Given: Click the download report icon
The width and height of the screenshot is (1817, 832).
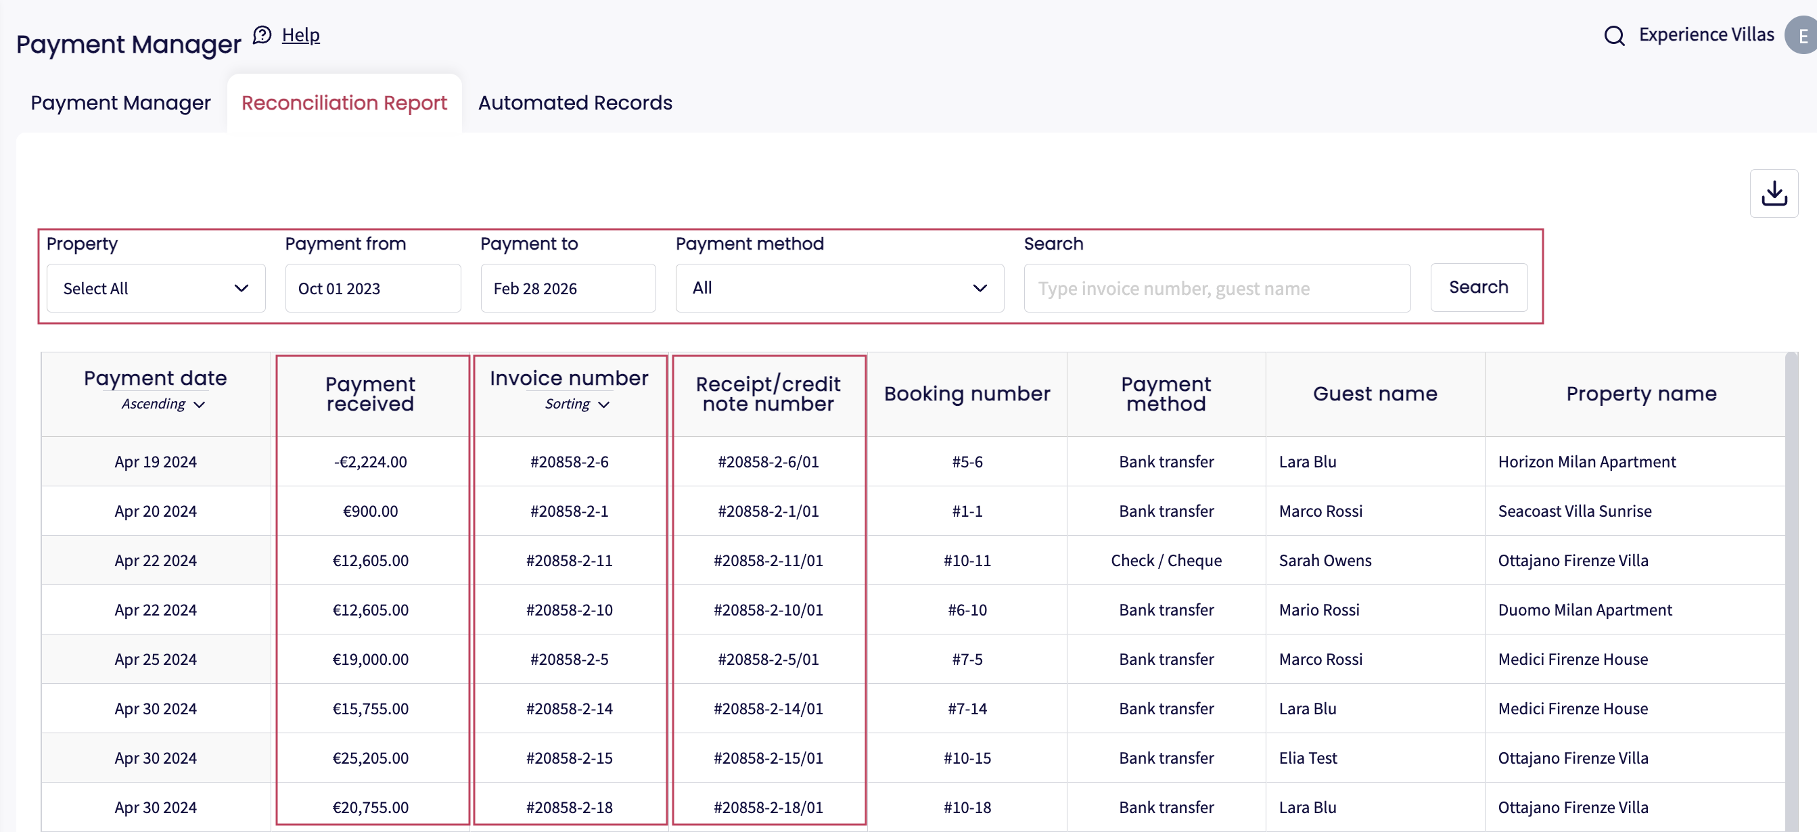Looking at the screenshot, I should pyautogui.click(x=1773, y=193).
